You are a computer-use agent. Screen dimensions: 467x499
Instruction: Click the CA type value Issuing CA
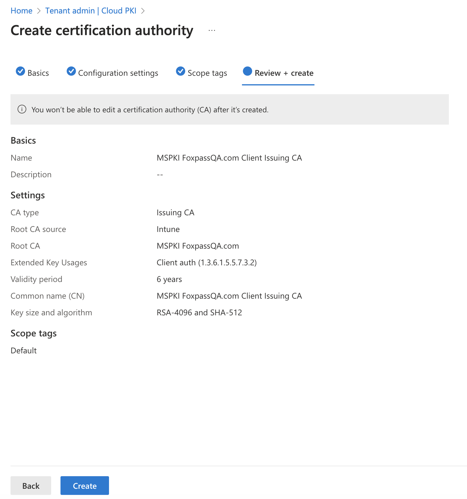click(176, 213)
